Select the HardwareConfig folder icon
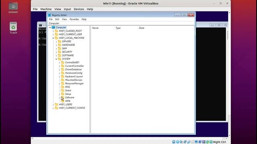The width and height of the screenshot is (257, 144). click(x=63, y=73)
